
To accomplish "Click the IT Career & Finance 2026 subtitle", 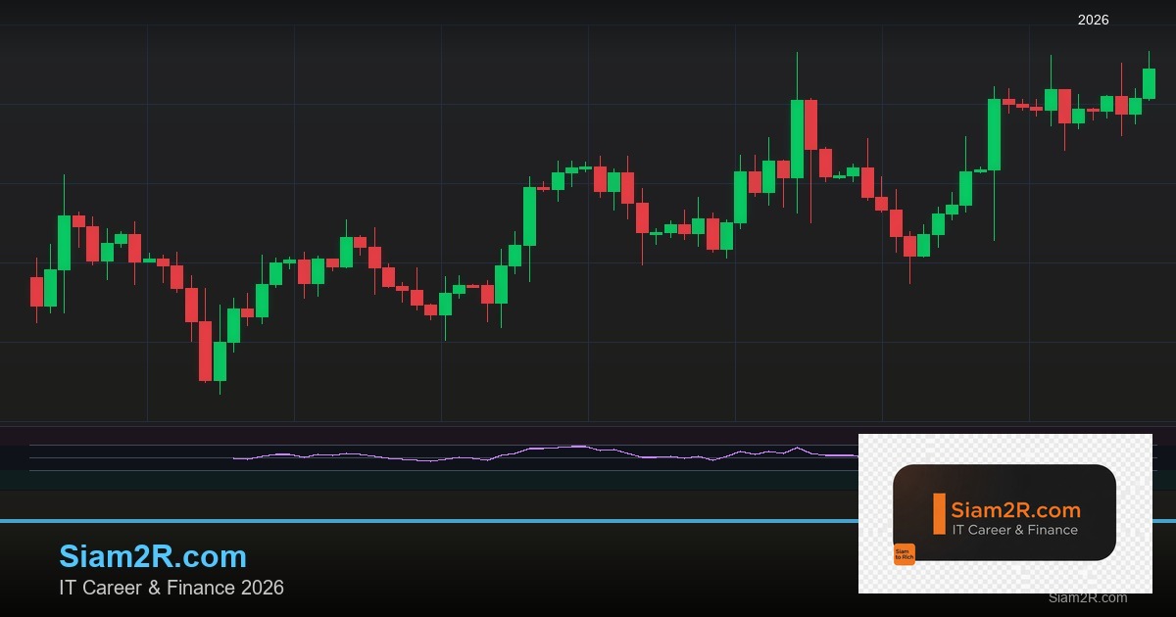I will (x=171, y=588).
